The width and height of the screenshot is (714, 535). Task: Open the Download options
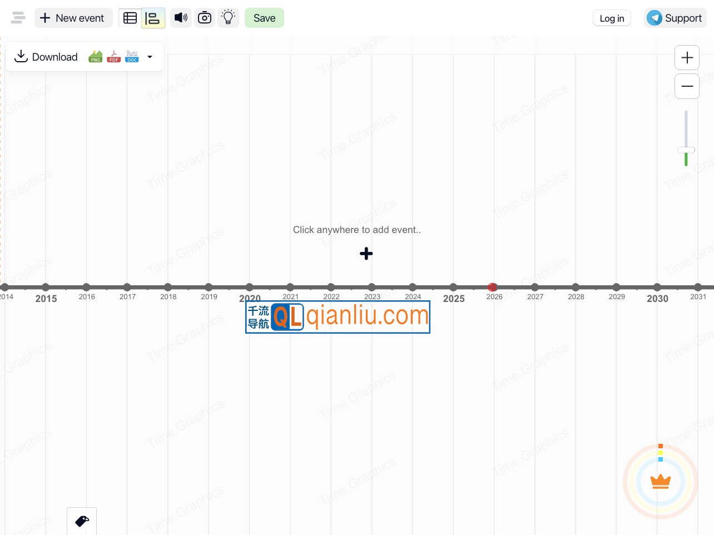point(46,56)
